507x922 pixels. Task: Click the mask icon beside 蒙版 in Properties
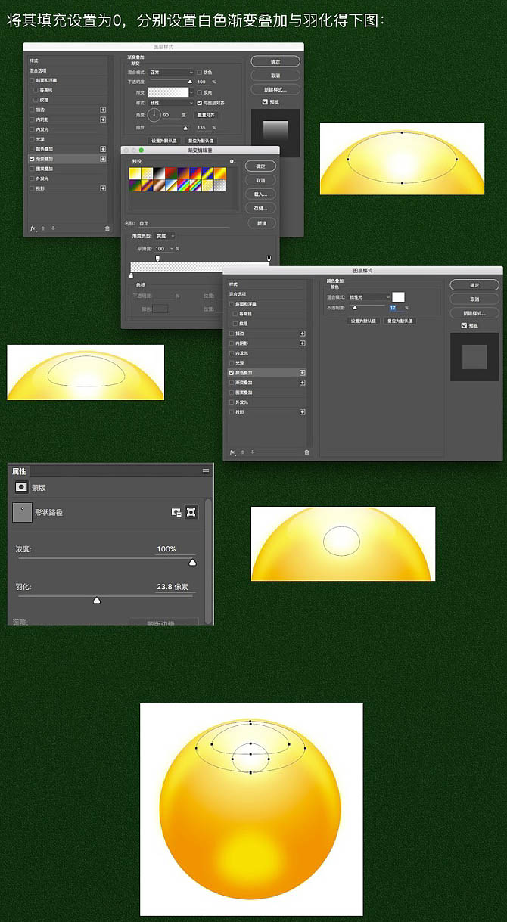coord(21,488)
